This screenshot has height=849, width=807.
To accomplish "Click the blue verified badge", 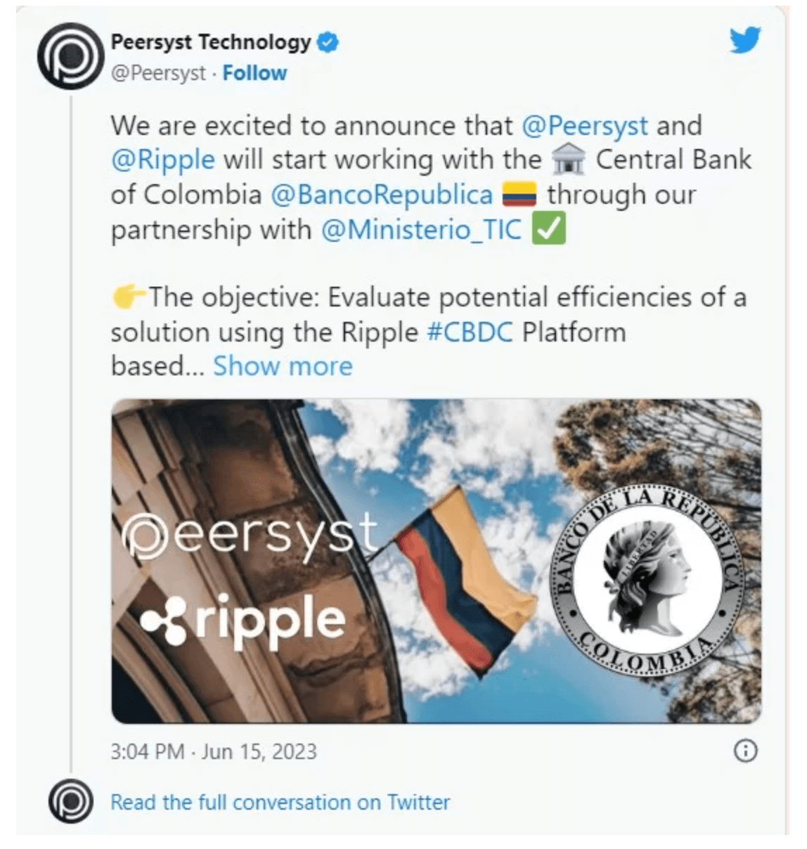I will pyautogui.click(x=328, y=42).
